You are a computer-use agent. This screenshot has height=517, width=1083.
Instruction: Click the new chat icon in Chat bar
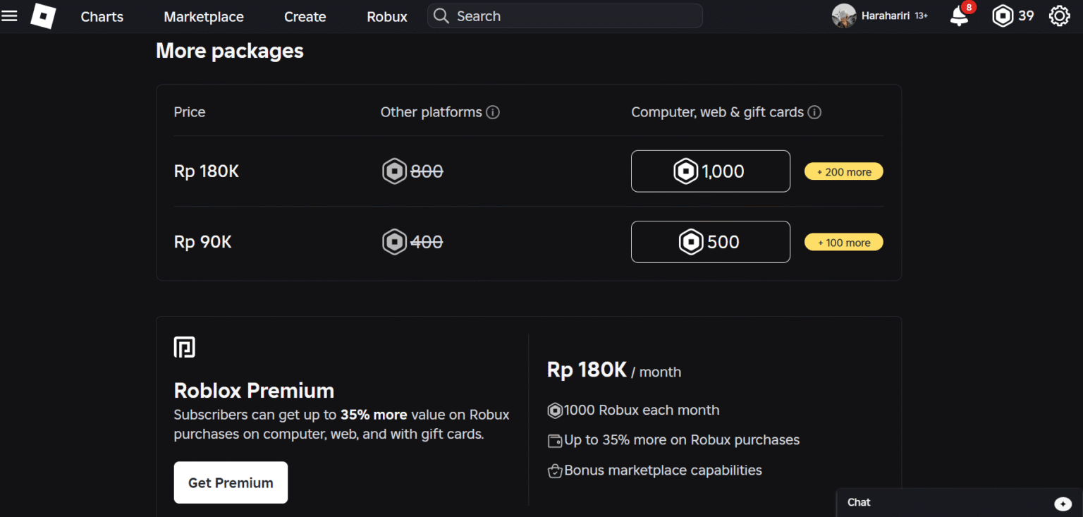click(x=1063, y=503)
